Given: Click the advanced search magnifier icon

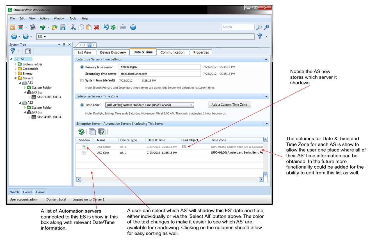Looking at the screenshot, I should (267, 27).
